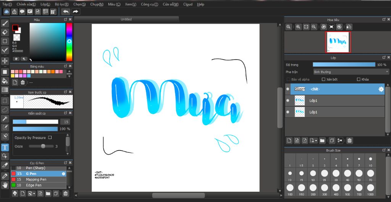Image resolution: width=391 pixels, height=202 pixels.
Task: Select the Divide tool icon
Action: pos(5,165)
